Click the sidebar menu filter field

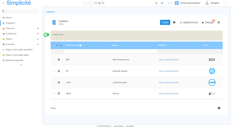coord(20,11)
